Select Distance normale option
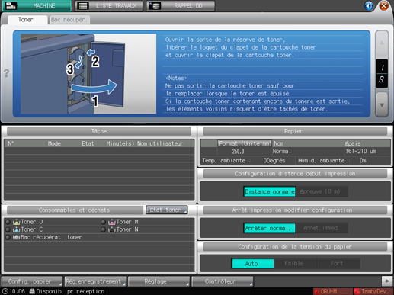This screenshot has height=295, width=394. coord(270,191)
